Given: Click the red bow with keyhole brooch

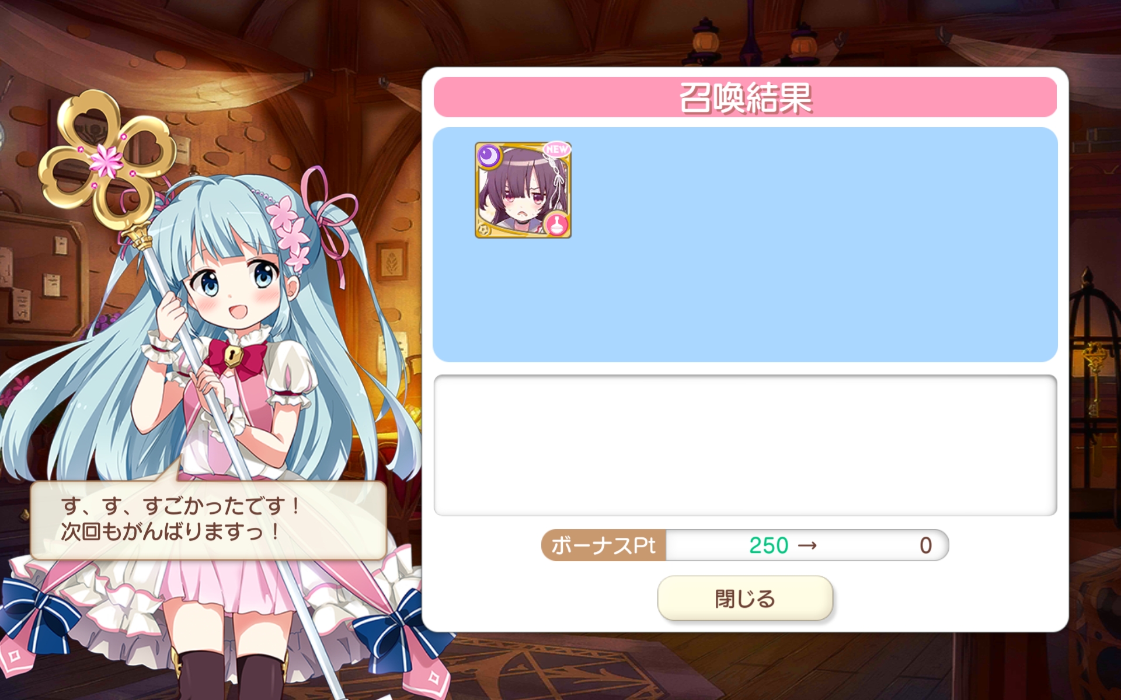Looking at the screenshot, I should 235,356.
